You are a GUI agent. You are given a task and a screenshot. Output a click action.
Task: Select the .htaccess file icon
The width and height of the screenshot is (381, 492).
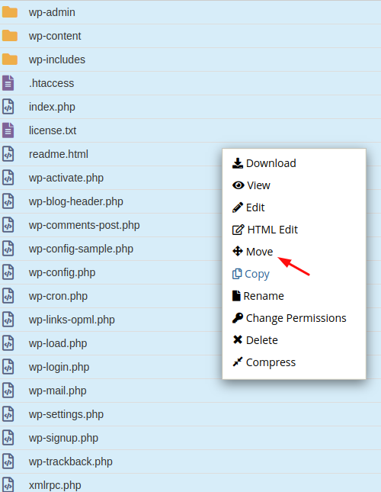(x=8, y=83)
